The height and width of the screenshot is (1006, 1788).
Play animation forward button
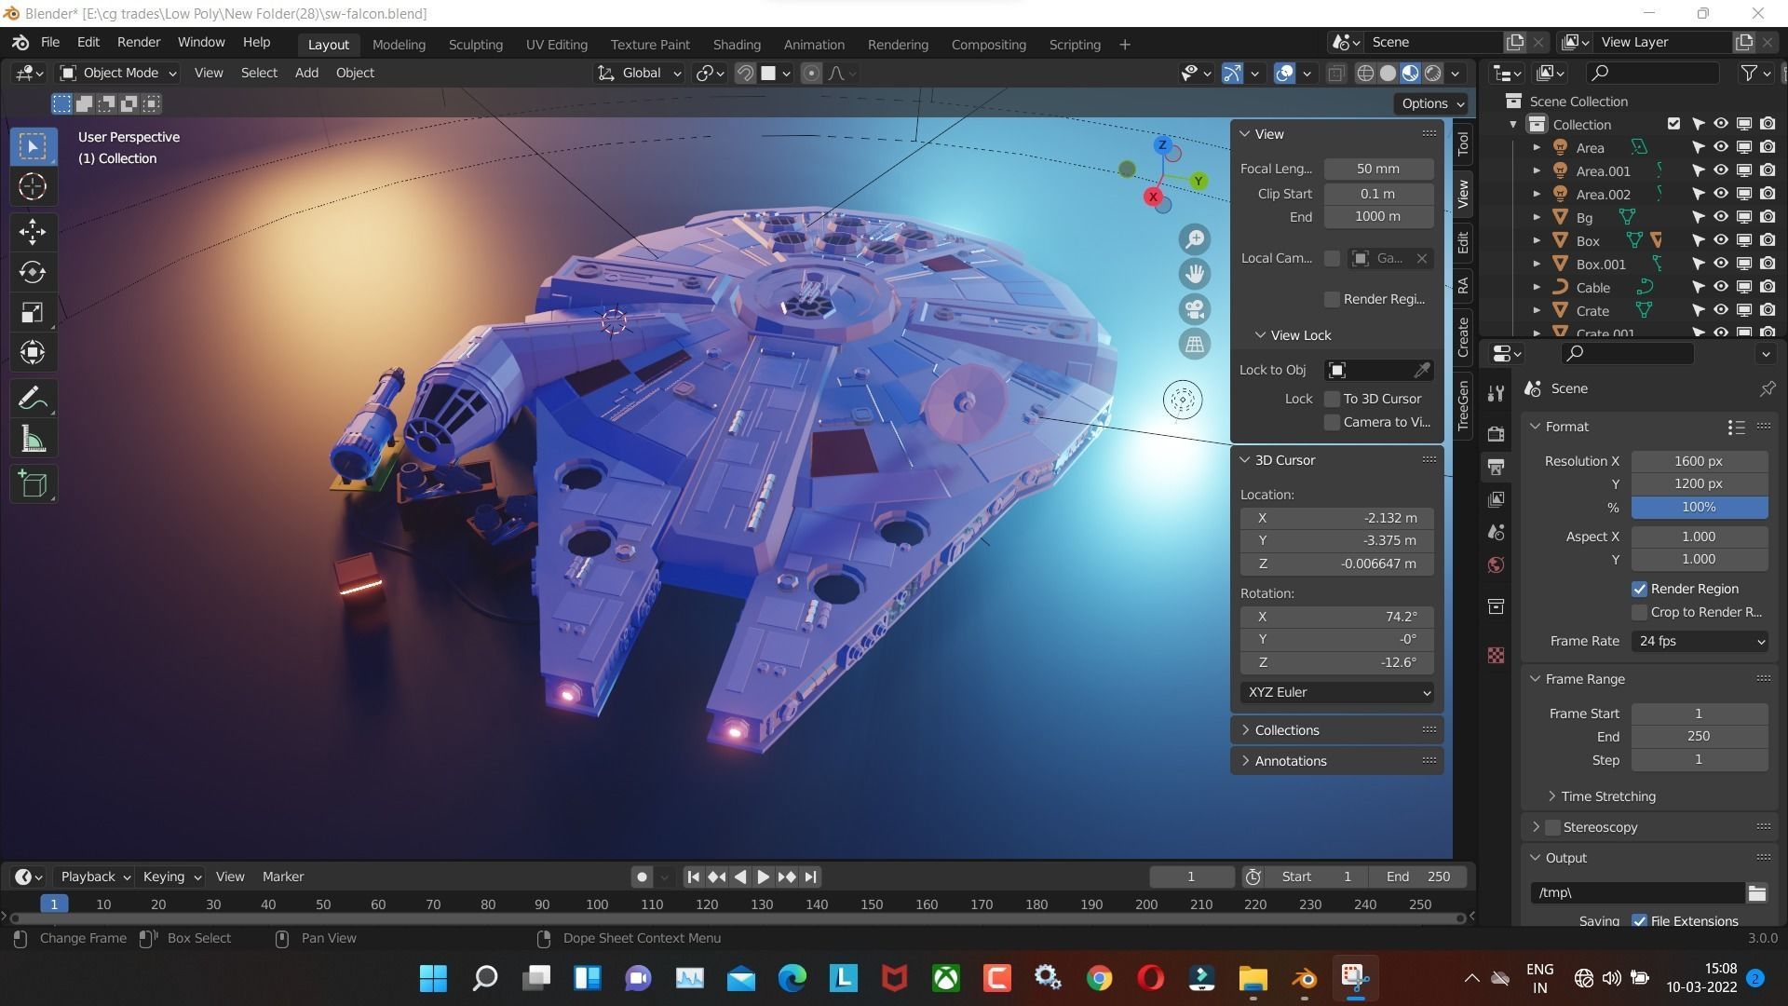pyautogui.click(x=763, y=877)
